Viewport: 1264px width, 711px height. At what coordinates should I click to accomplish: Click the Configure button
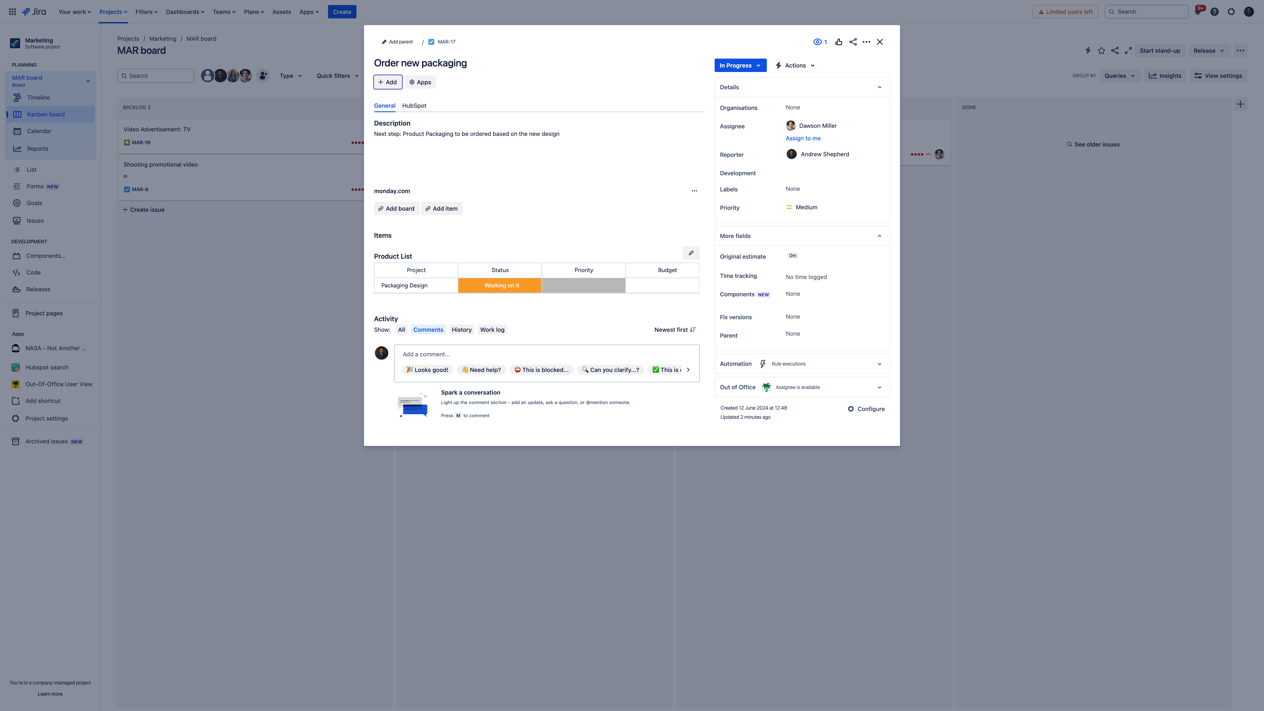pyautogui.click(x=866, y=409)
